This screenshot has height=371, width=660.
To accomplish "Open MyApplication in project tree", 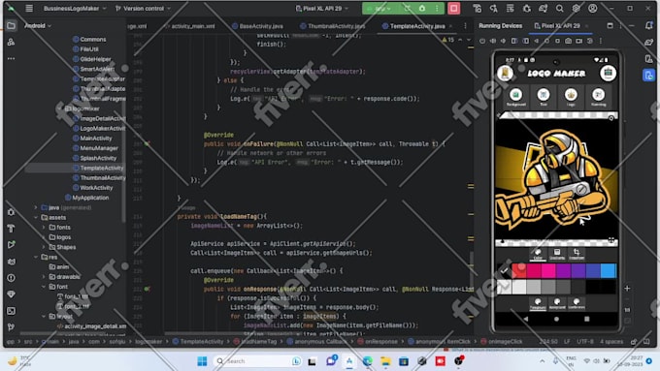I will (86, 198).
